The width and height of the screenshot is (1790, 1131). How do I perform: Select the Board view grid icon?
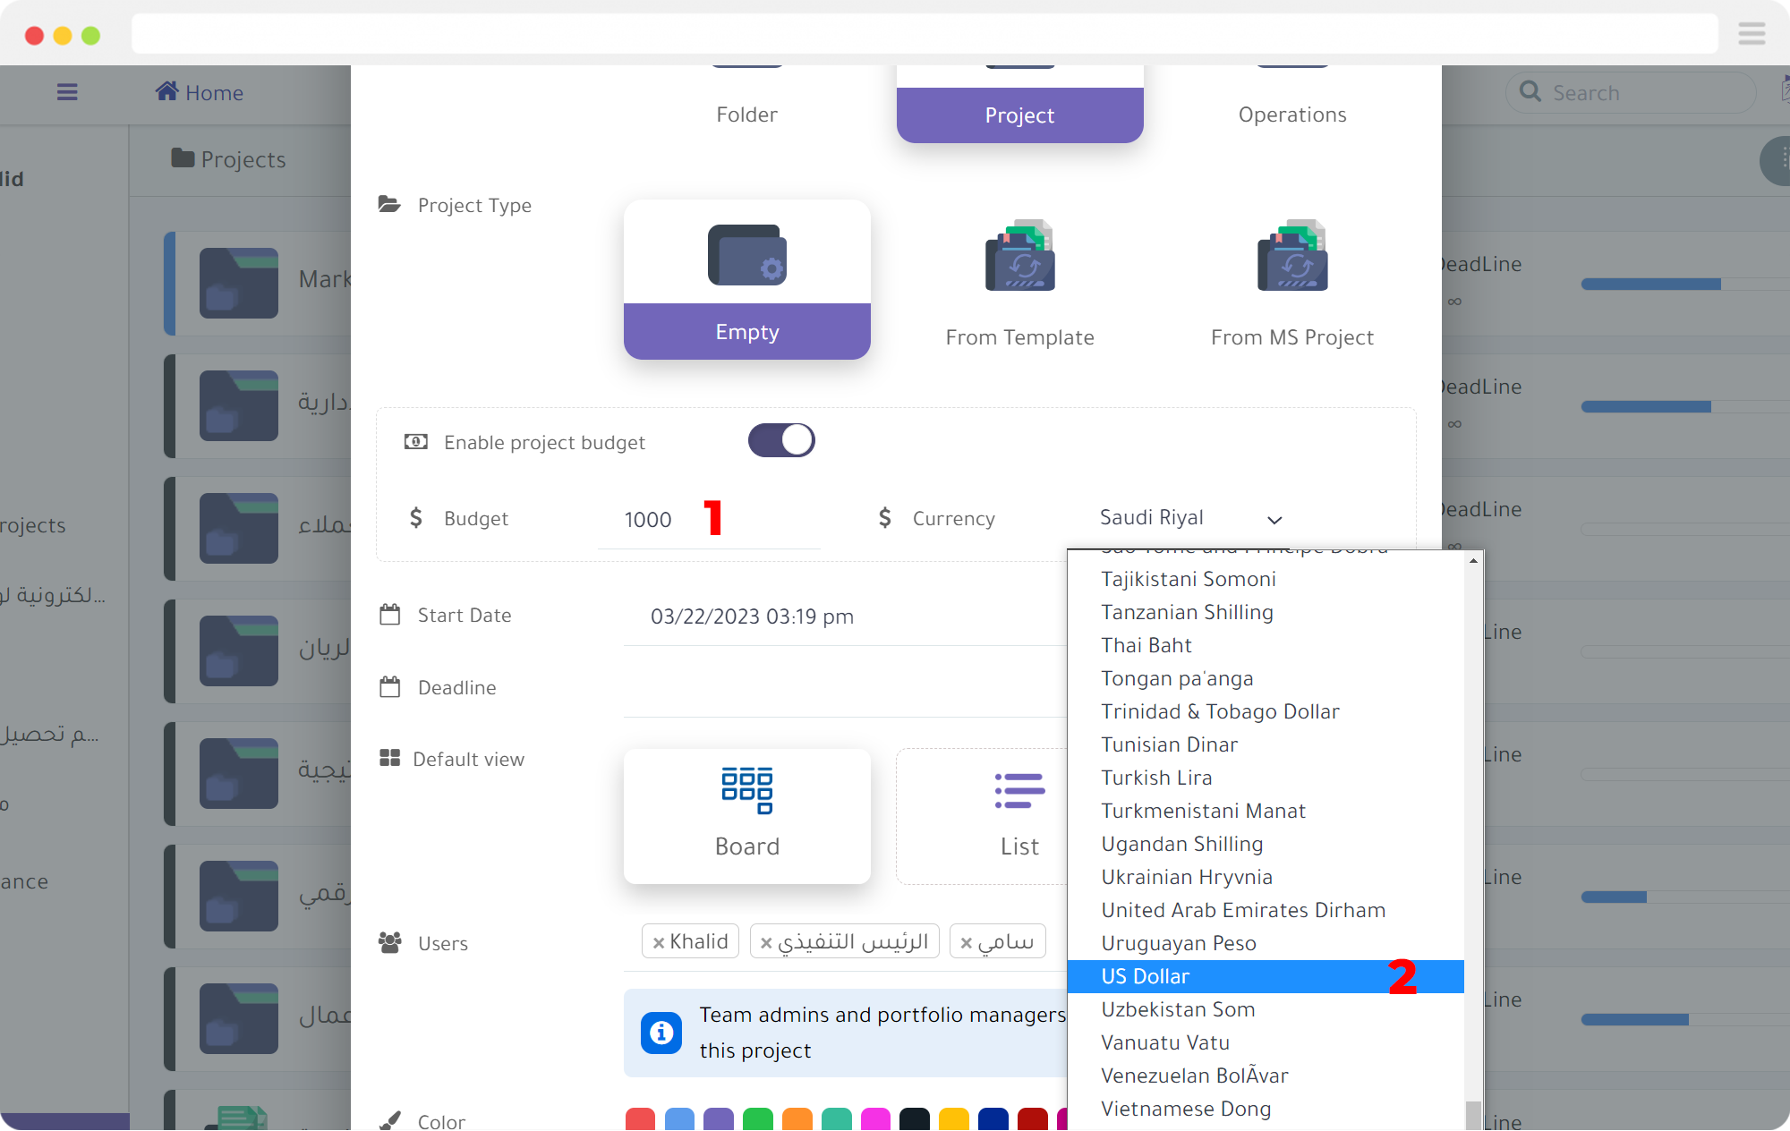coord(747,790)
